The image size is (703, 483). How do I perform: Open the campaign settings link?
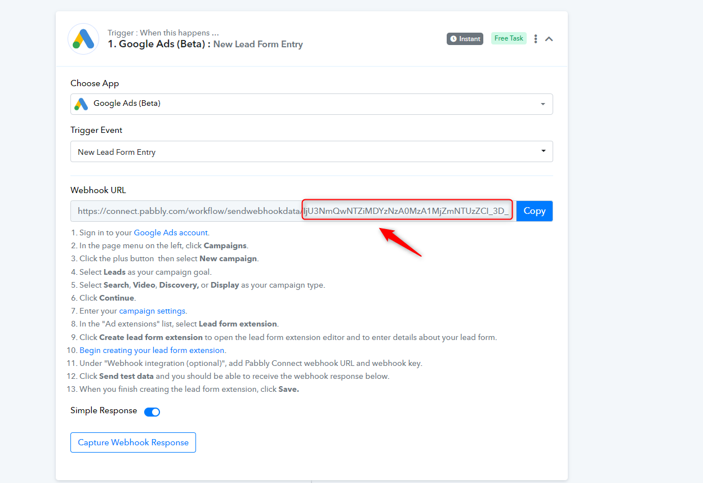pos(152,311)
